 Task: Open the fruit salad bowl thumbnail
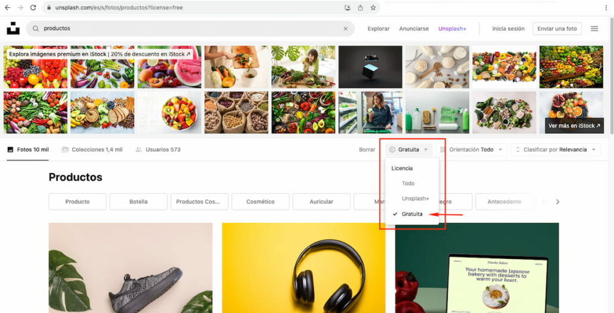click(169, 112)
